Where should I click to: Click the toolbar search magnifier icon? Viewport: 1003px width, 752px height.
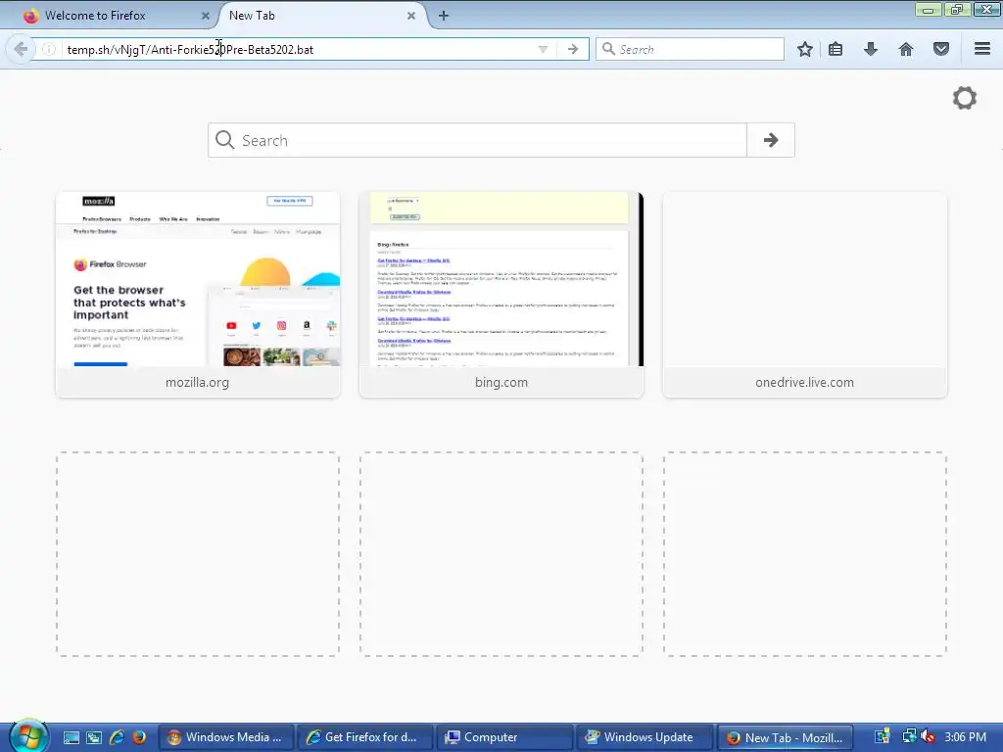(x=608, y=49)
